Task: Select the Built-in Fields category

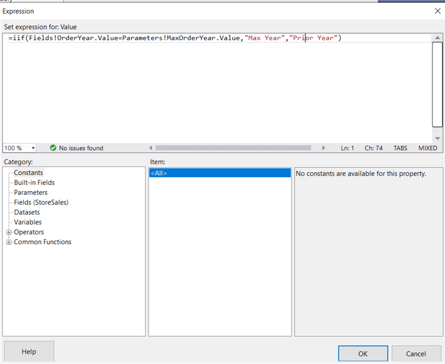Action: [34, 182]
